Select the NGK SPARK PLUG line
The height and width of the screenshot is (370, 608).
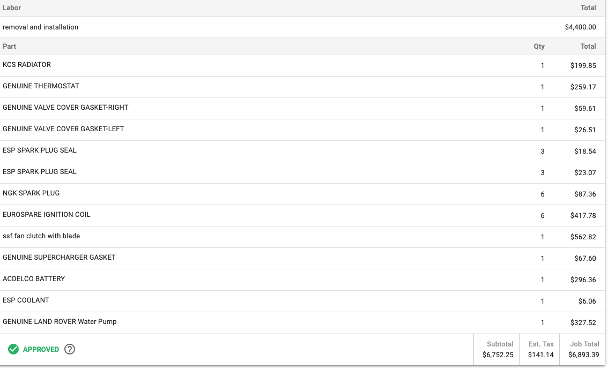coord(31,193)
